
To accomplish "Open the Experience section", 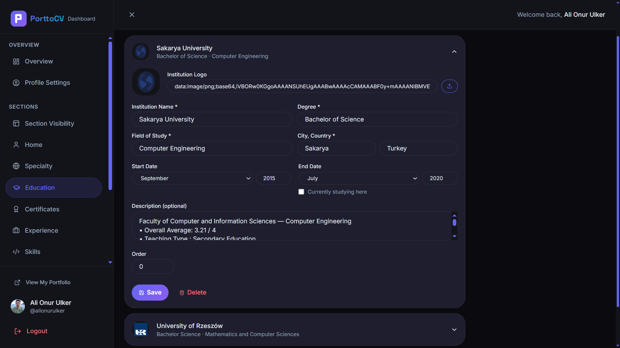I will [x=54, y=230].
